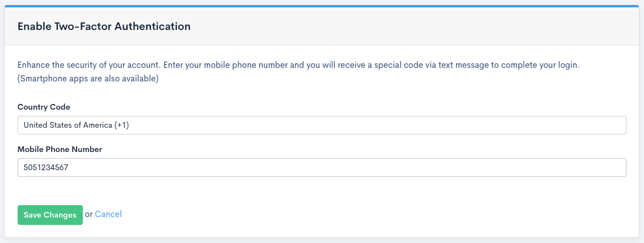Click the Enable Two-Factor Authentication heading
This screenshot has height=243, width=644.
[x=104, y=26]
